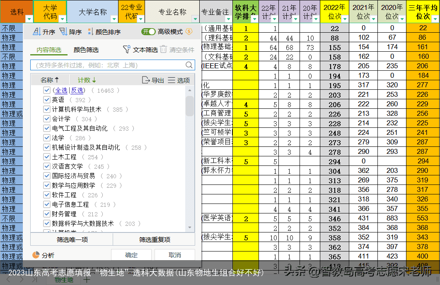Turn off the 高级模式 switch
The image size is (440, 285).
pos(148,31)
